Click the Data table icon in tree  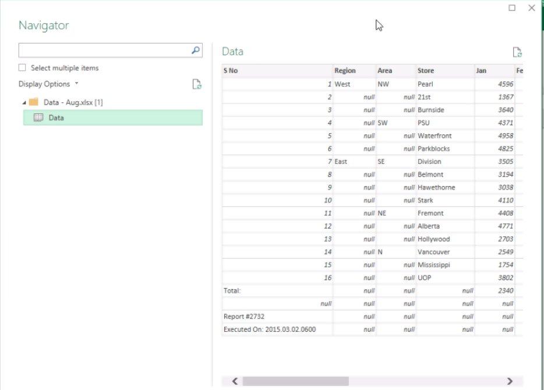38,118
